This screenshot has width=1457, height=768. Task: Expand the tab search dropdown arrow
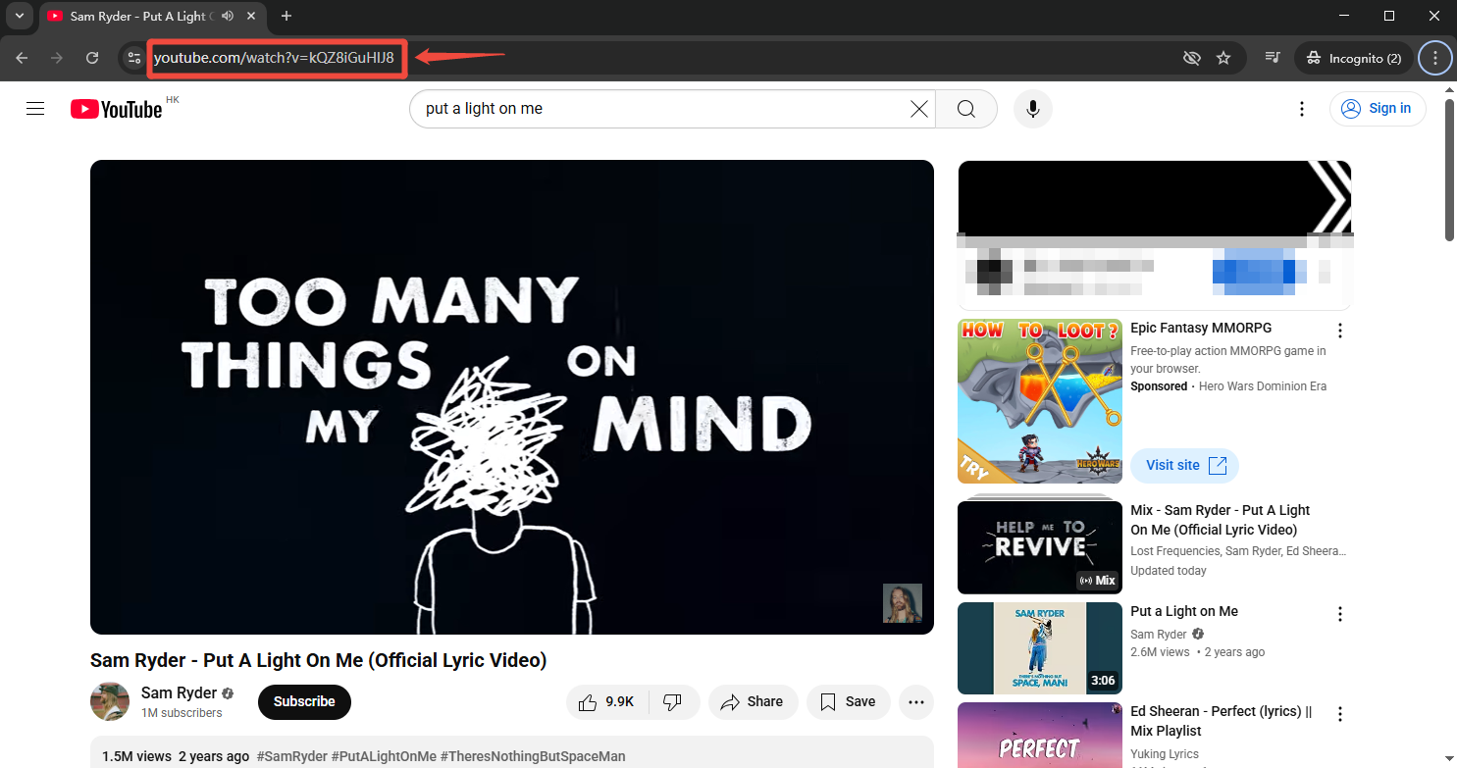19,16
